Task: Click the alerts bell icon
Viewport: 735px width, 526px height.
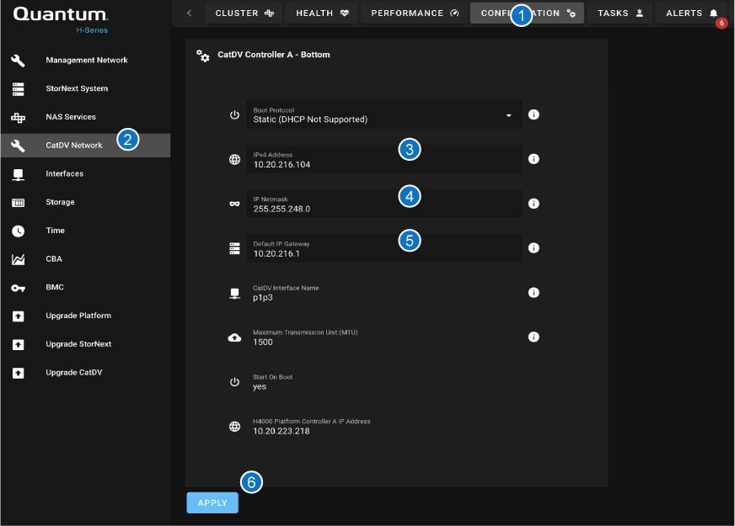Action: click(x=713, y=13)
